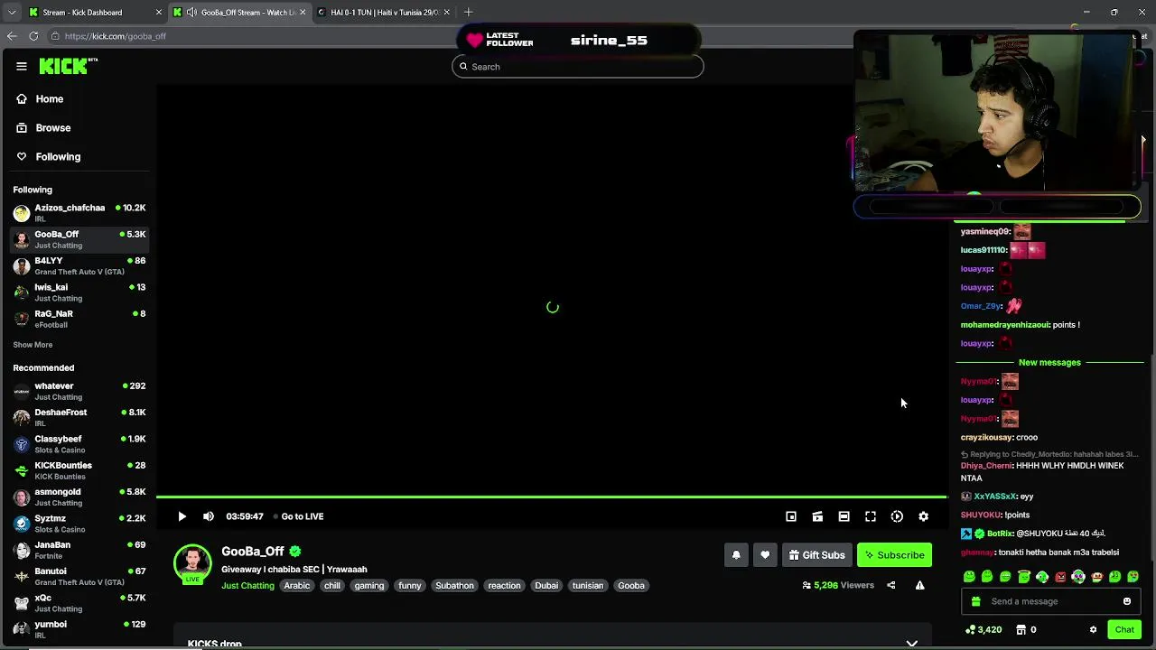Expand the KICKS drop panel chevron
1156x650 pixels.
click(x=912, y=643)
